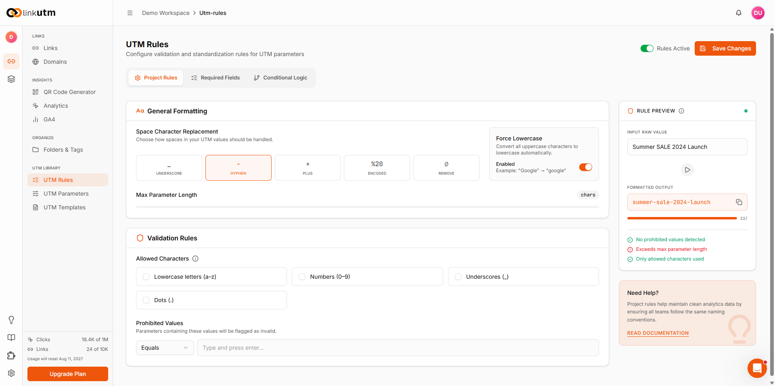This screenshot has height=386, width=775.
Task: Check Numbers (0–9)
Action: pos(302,277)
